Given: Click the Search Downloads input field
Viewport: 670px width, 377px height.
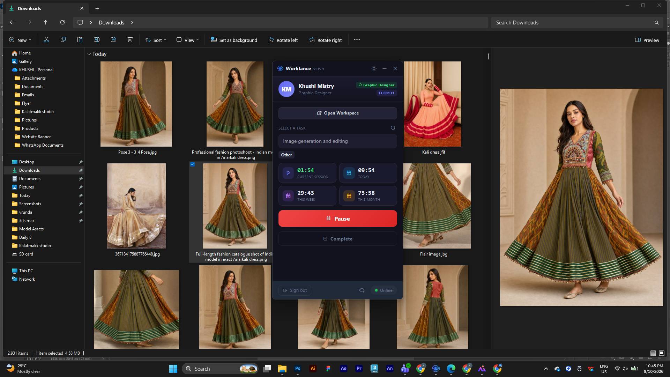Looking at the screenshot, I should (x=576, y=22).
